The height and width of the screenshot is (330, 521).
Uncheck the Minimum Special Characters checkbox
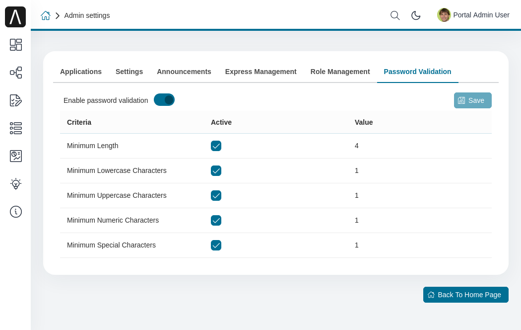pos(216,245)
